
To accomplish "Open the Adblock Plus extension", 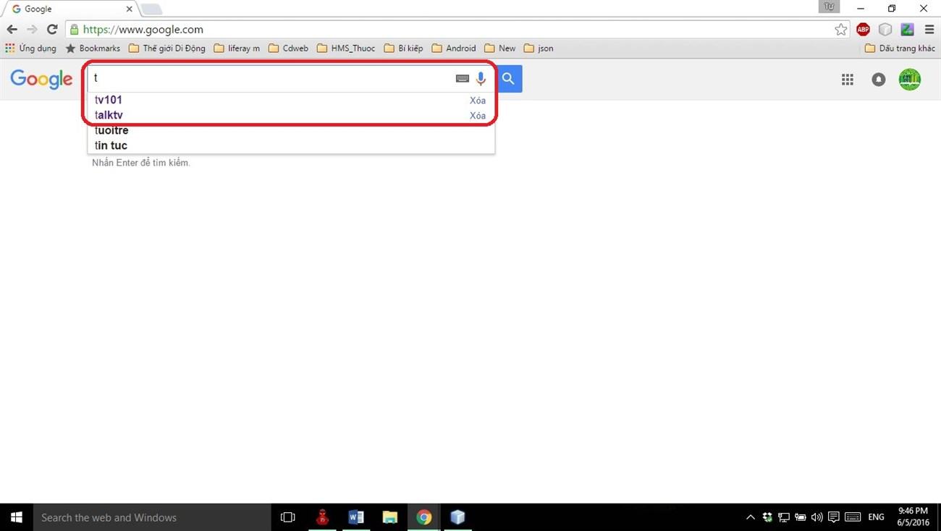I will [863, 30].
